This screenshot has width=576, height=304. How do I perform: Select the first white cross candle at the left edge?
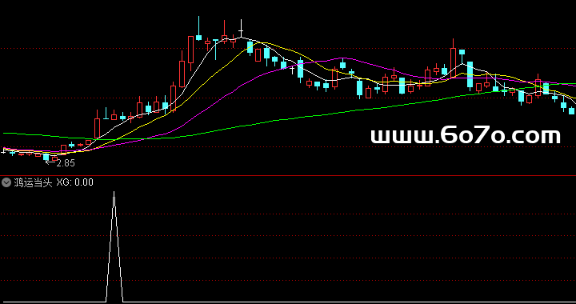(x=4, y=150)
